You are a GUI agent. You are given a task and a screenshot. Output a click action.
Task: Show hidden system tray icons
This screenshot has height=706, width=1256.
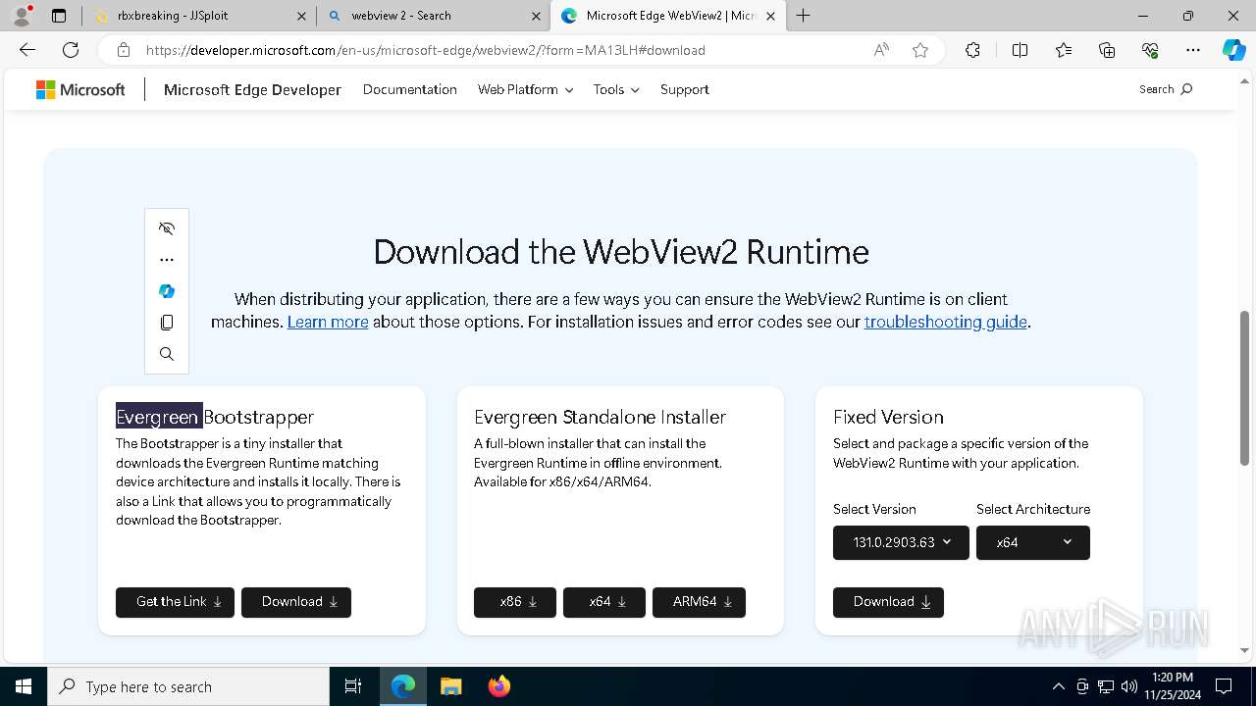(x=1058, y=686)
